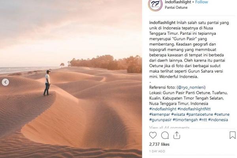This screenshot has height=158, width=237.
Task: Open the #indoflashlight hashtag
Action: click(163, 109)
